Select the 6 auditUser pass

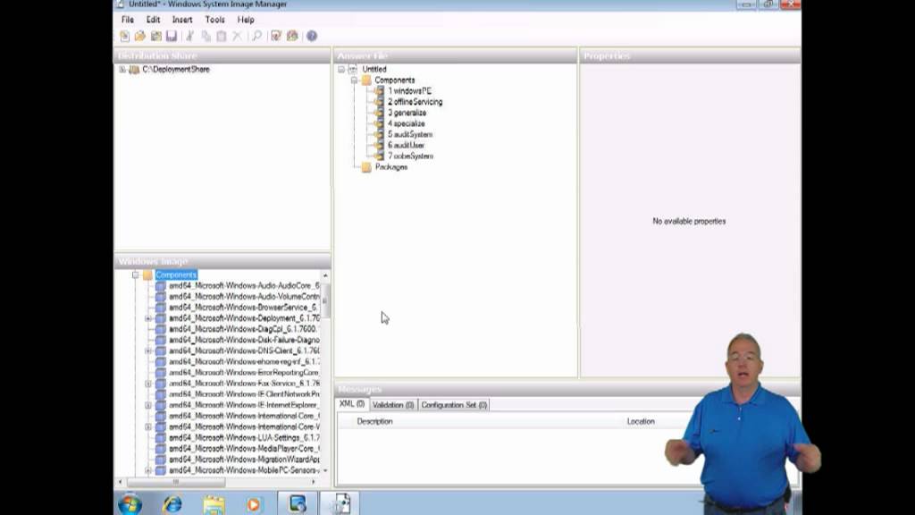coord(407,146)
